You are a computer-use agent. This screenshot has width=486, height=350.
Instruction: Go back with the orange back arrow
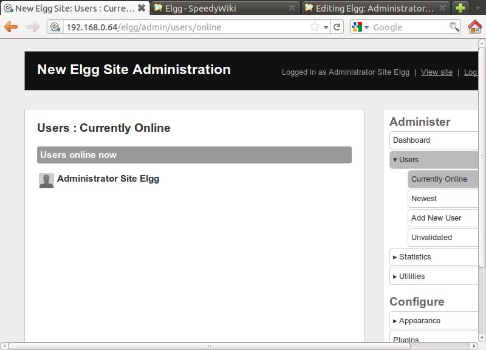pyautogui.click(x=11, y=27)
